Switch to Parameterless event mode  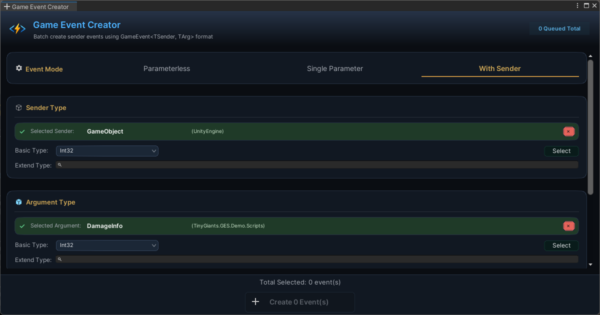(166, 68)
